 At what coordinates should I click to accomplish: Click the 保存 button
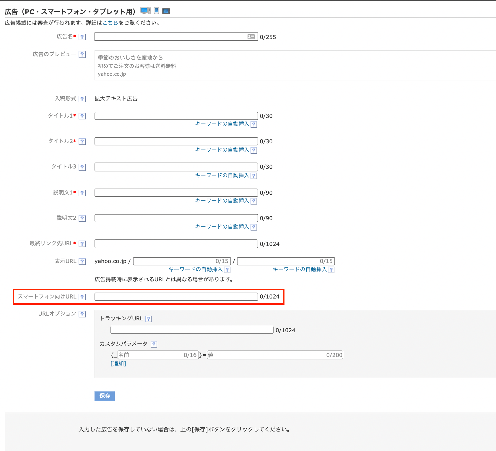(x=105, y=396)
